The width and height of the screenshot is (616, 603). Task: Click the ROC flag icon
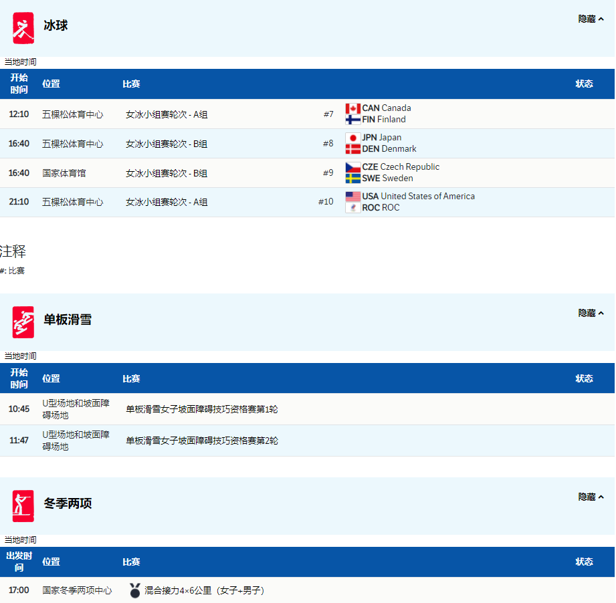click(352, 208)
